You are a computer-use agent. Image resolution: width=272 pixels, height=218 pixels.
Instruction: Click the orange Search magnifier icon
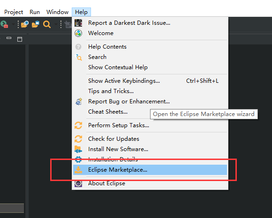point(47,24)
